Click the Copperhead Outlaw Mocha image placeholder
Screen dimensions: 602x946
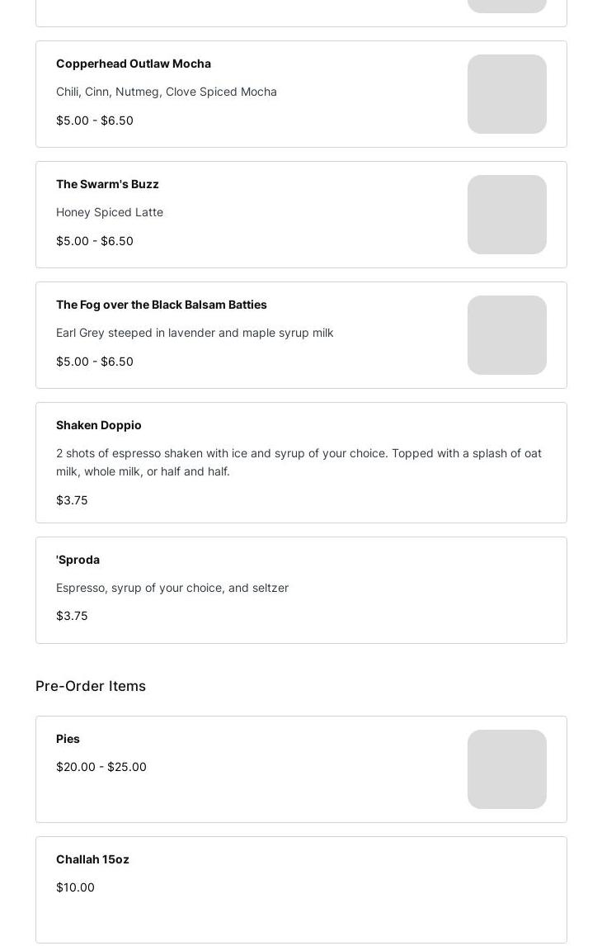coord(506,94)
